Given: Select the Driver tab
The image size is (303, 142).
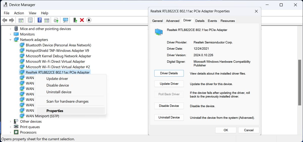Looking at the screenshot, I should pyautogui.click(x=187, y=20).
